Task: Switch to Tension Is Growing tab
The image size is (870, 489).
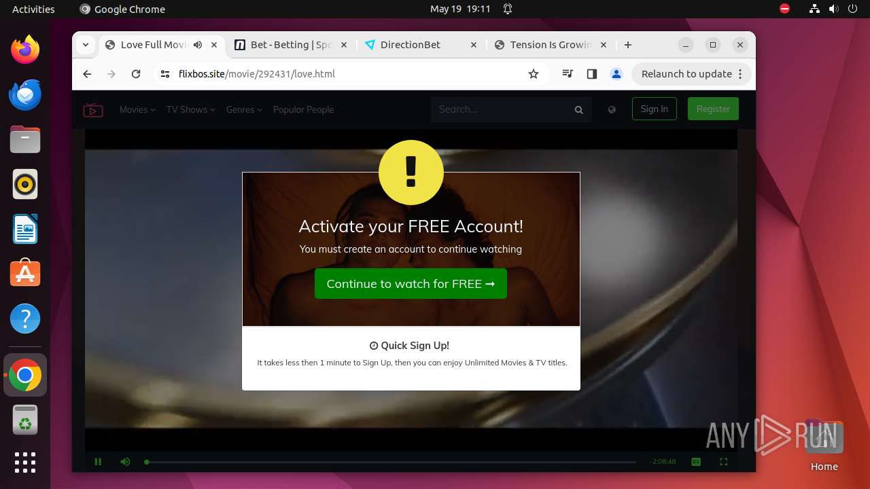Action: [551, 45]
